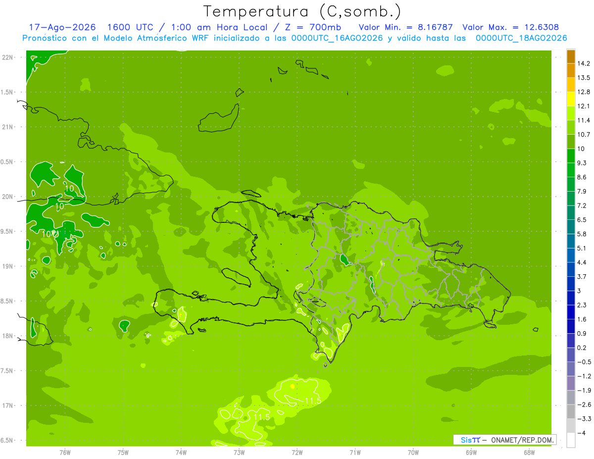Click the "12.8" legend value
Screen dimensions: 594x459
(x=585, y=92)
